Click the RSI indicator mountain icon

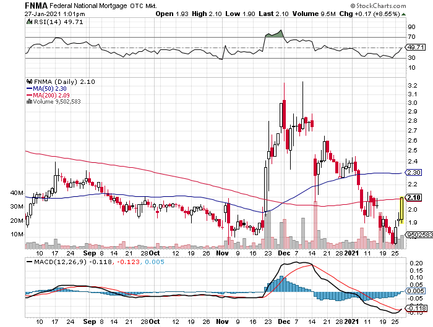point(29,22)
